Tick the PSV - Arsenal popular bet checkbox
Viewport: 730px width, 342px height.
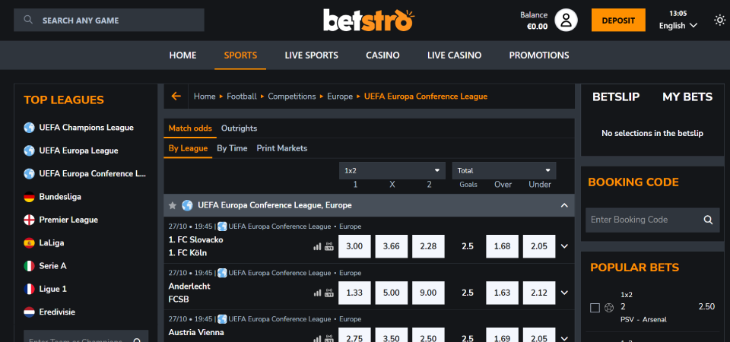tap(595, 308)
